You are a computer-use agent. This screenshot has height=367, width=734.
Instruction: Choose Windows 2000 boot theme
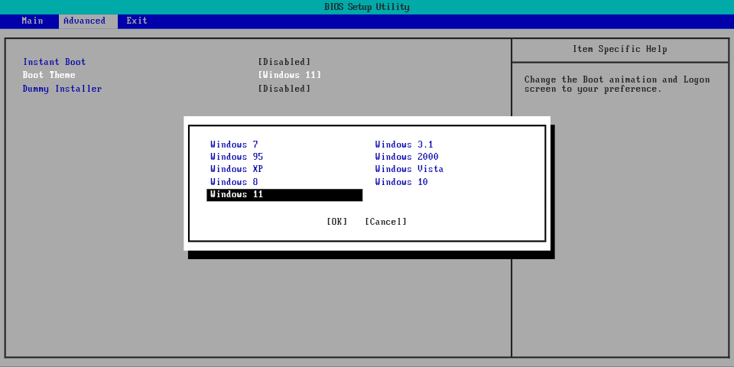(x=407, y=157)
